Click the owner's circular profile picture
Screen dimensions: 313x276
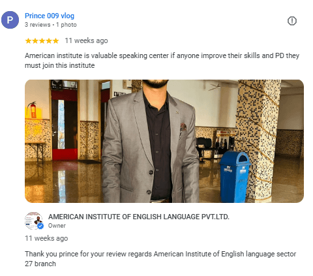34,221
